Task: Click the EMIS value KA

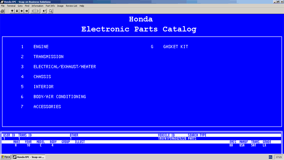Action: [231, 145]
